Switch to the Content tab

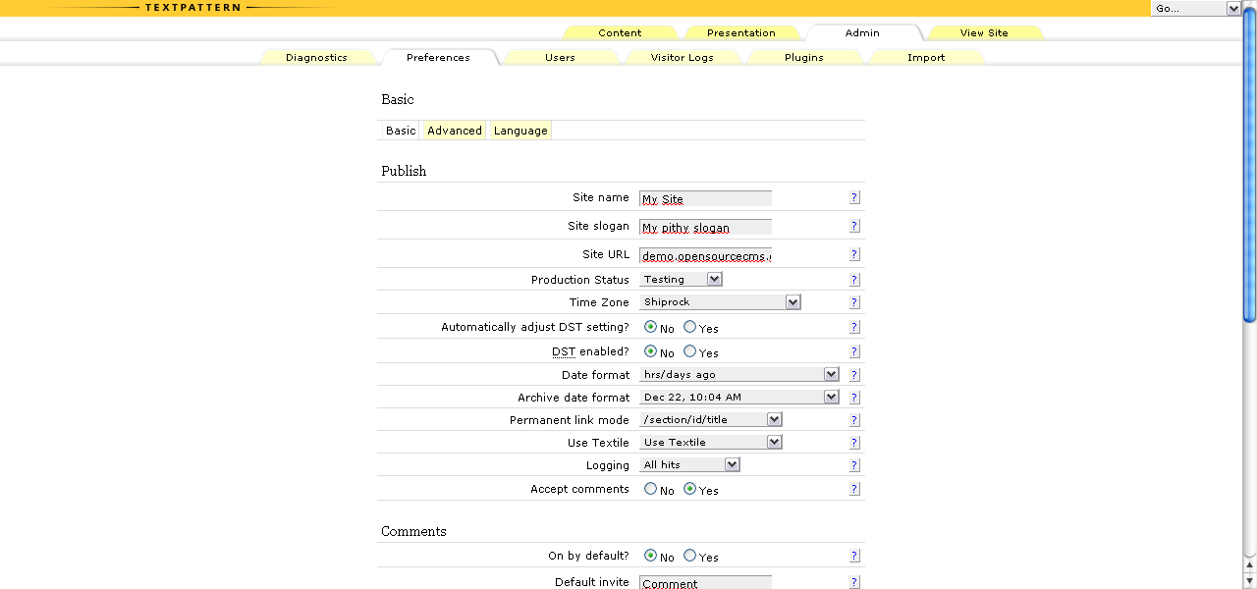(620, 32)
